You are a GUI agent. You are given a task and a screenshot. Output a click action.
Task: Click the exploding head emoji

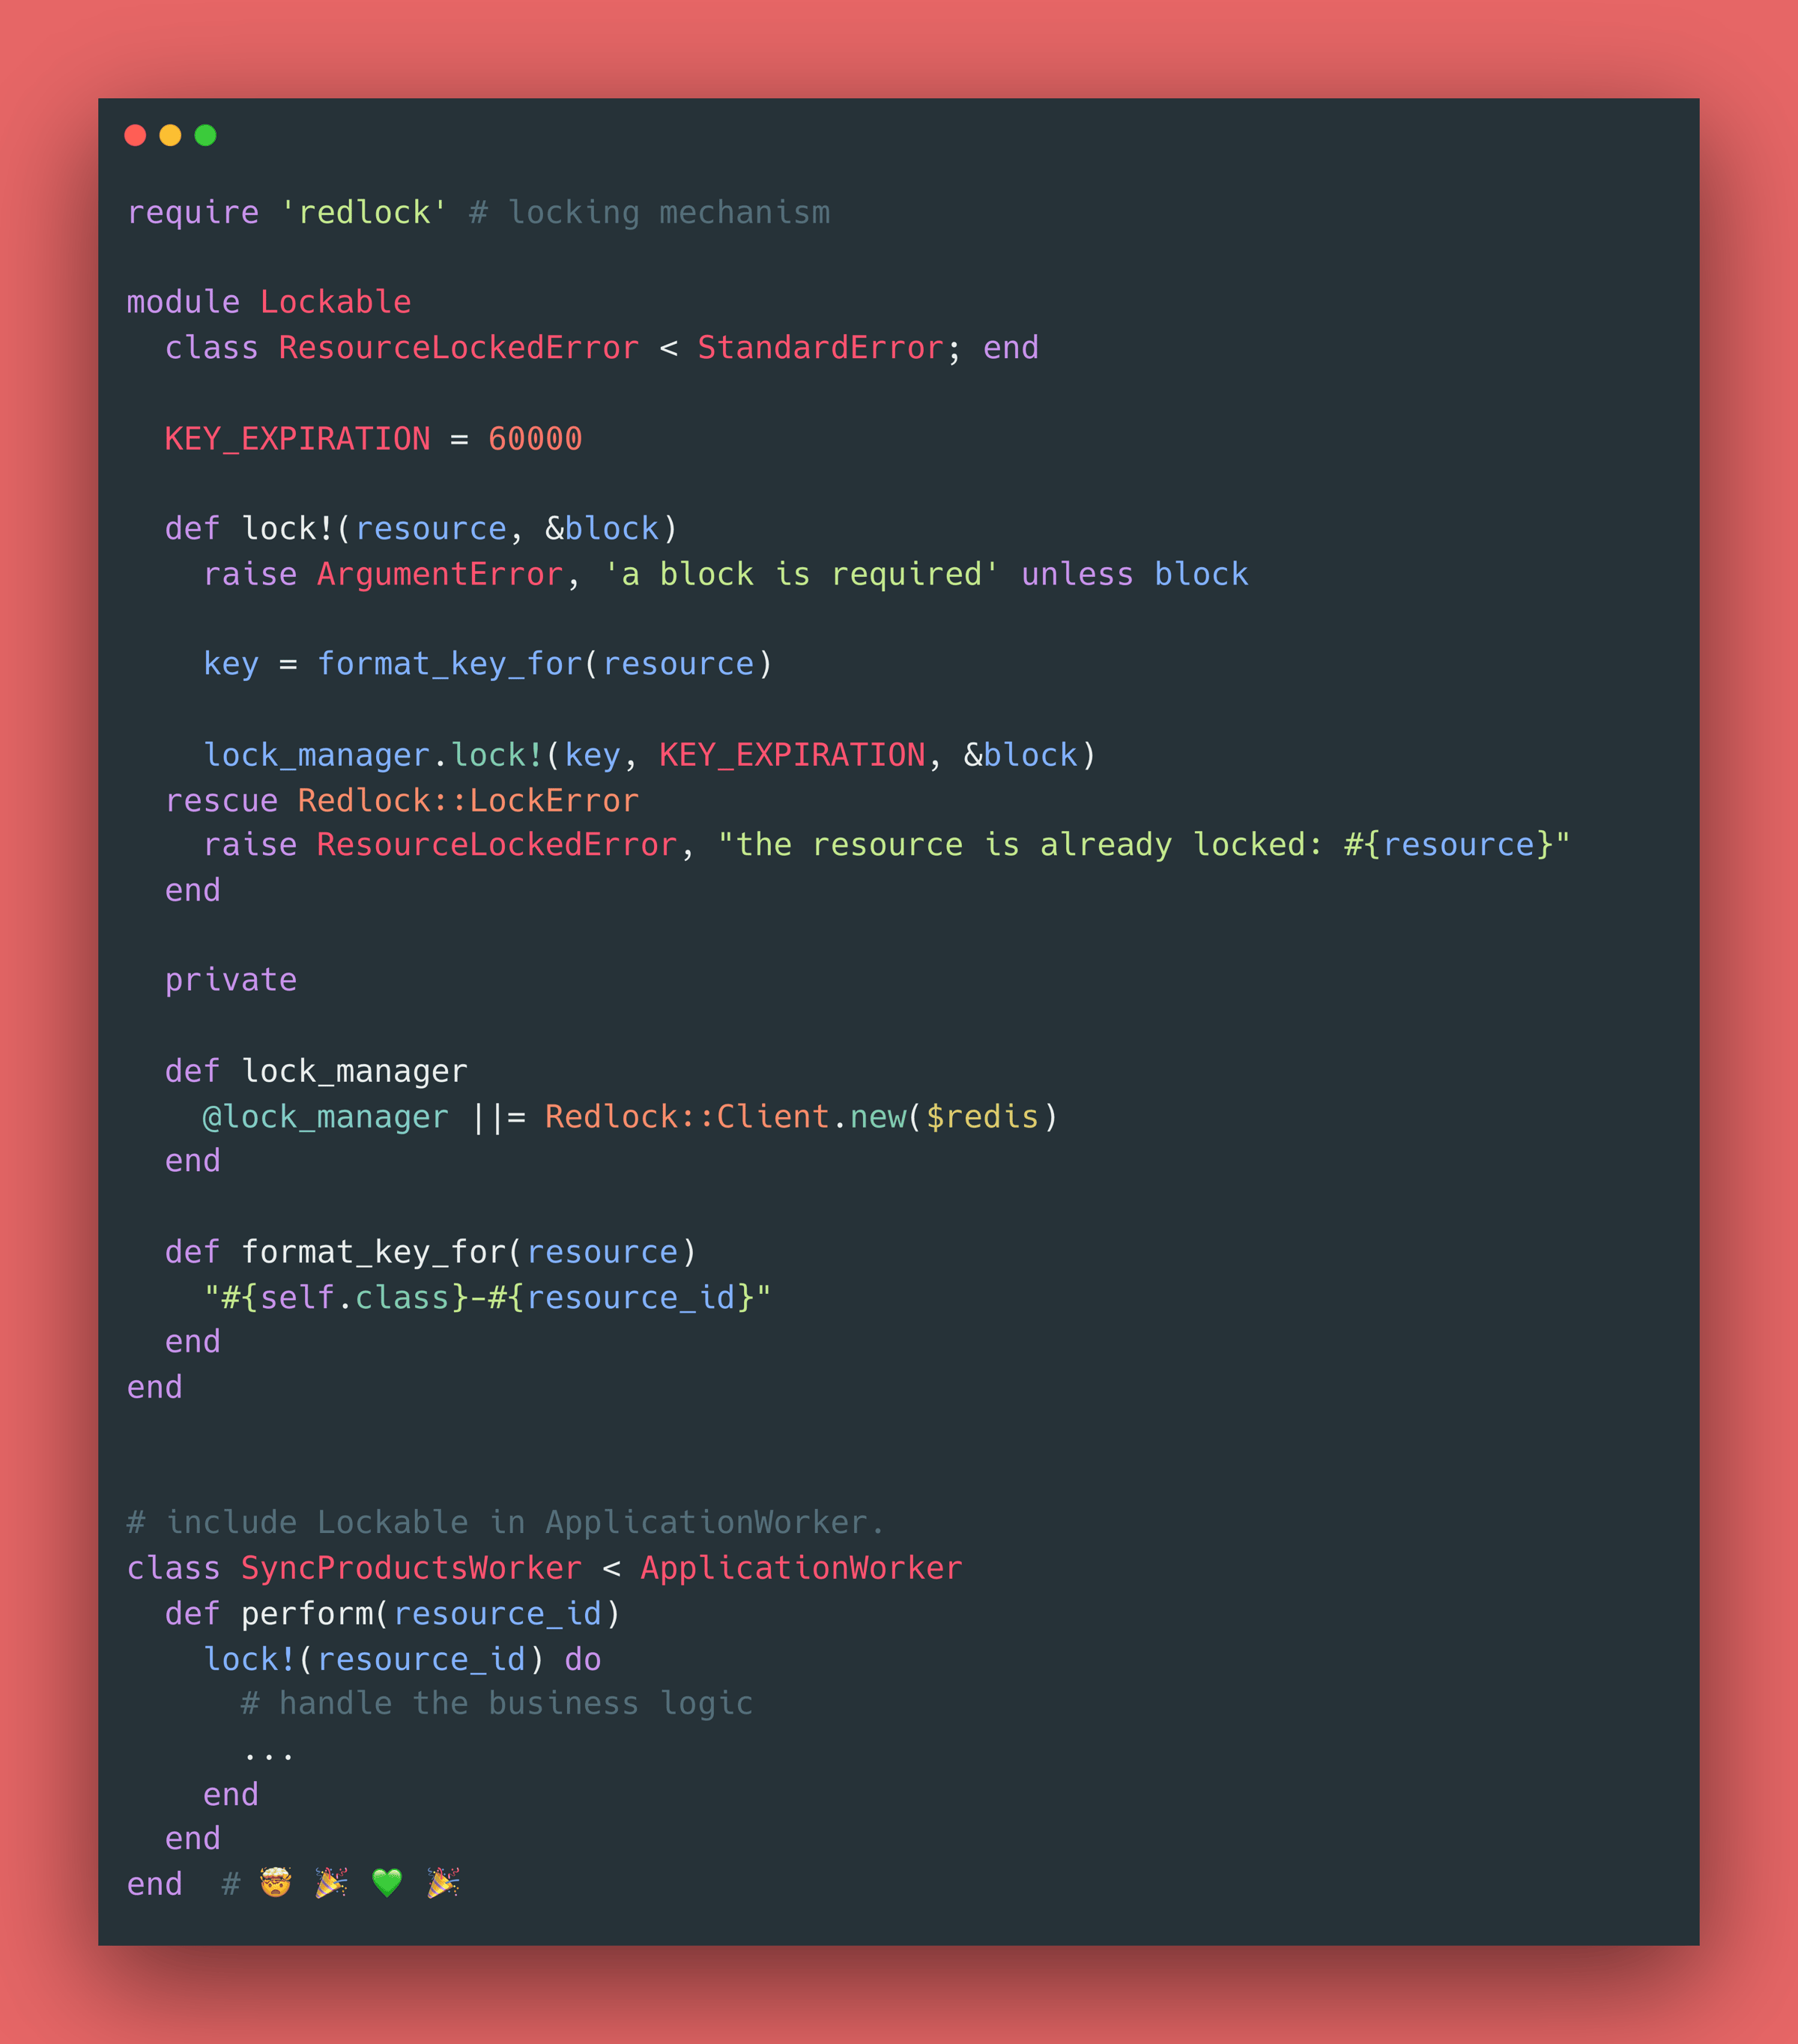click(275, 1882)
